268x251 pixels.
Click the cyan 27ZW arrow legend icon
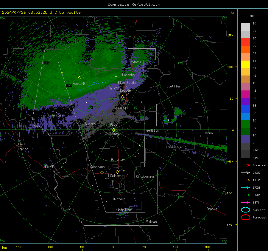(245, 188)
